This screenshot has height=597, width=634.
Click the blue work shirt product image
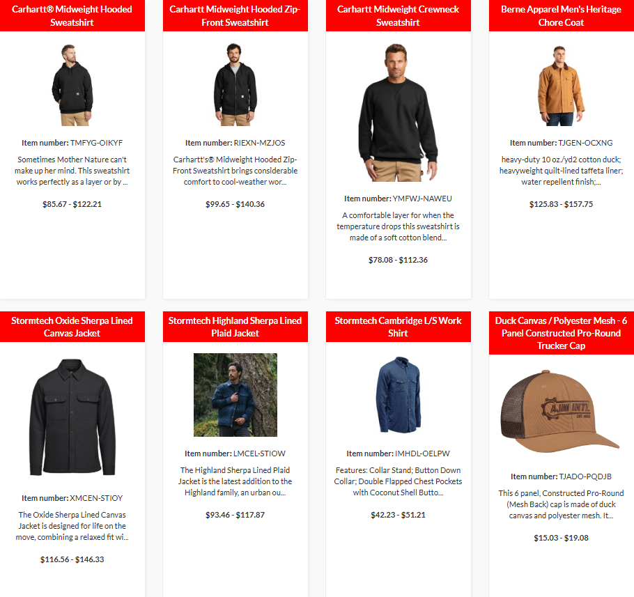click(399, 394)
